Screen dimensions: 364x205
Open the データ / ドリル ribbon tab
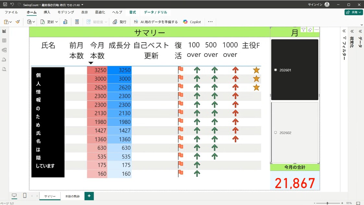(155, 12)
